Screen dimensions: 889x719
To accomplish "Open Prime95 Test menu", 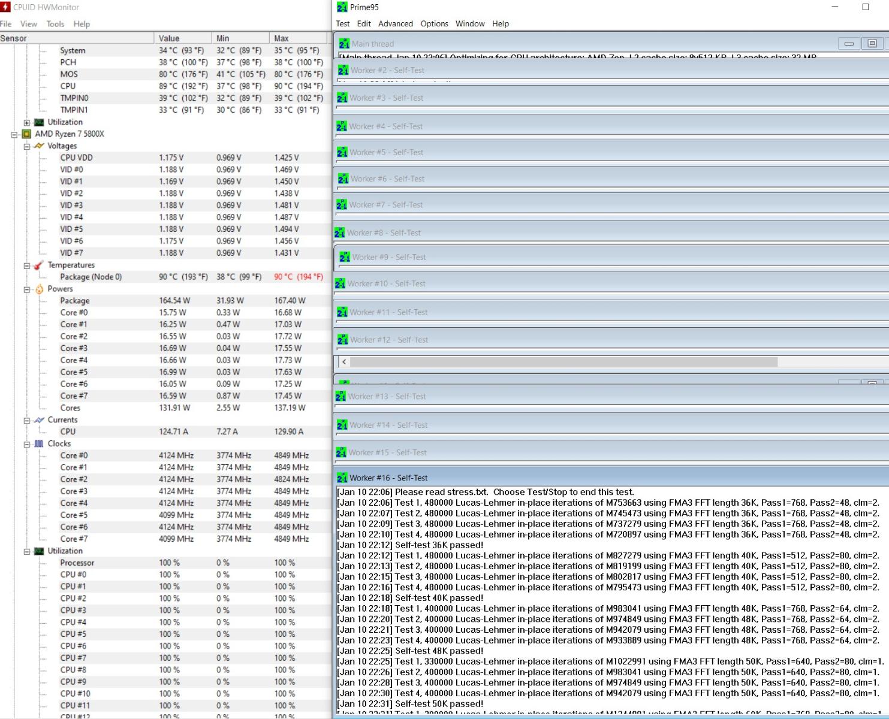I will coord(343,24).
